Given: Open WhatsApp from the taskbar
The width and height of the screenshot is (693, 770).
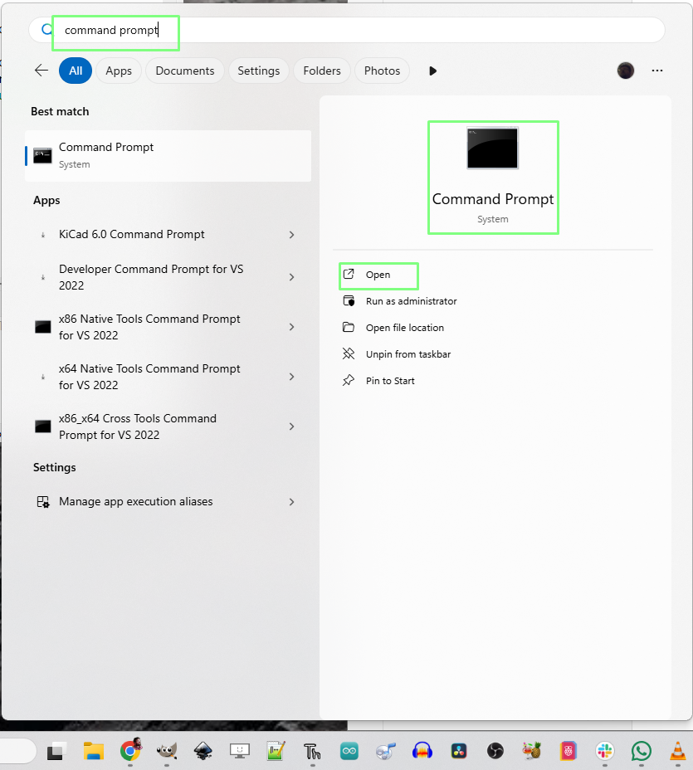Looking at the screenshot, I should (642, 751).
